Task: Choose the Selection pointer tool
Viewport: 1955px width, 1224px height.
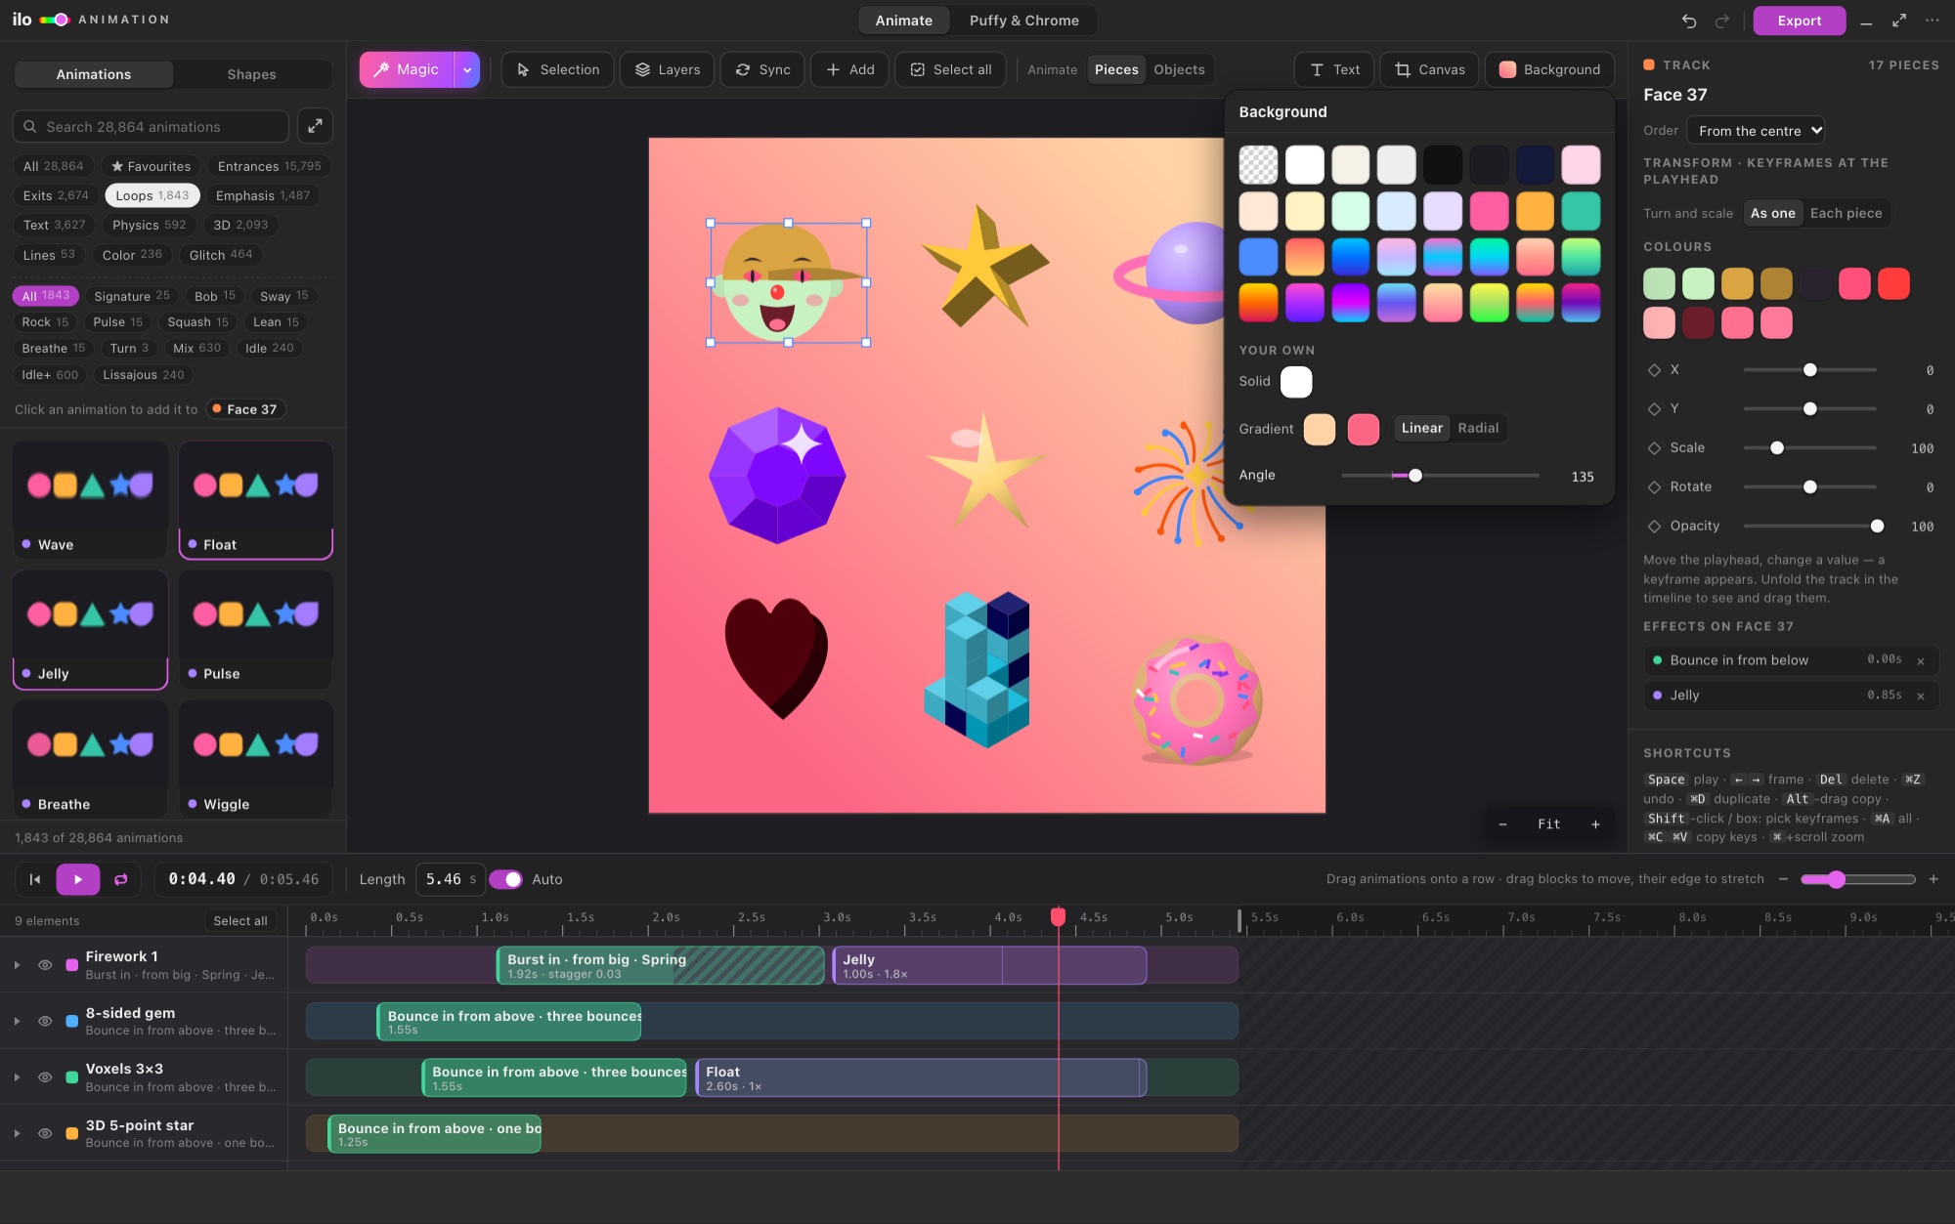Action: click(557, 69)
